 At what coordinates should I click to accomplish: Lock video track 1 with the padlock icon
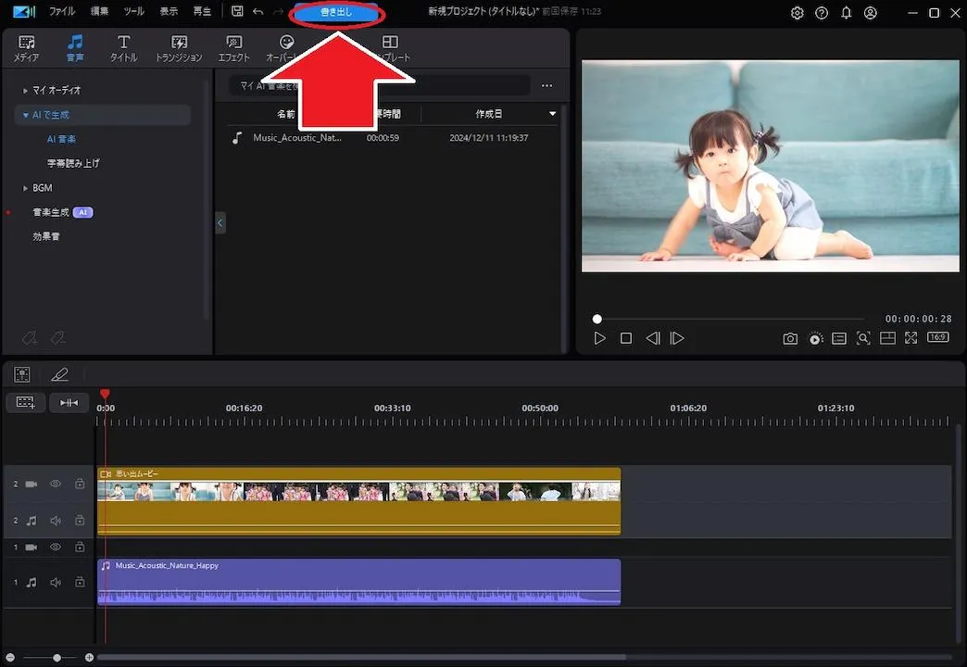(x=80, y=547)
